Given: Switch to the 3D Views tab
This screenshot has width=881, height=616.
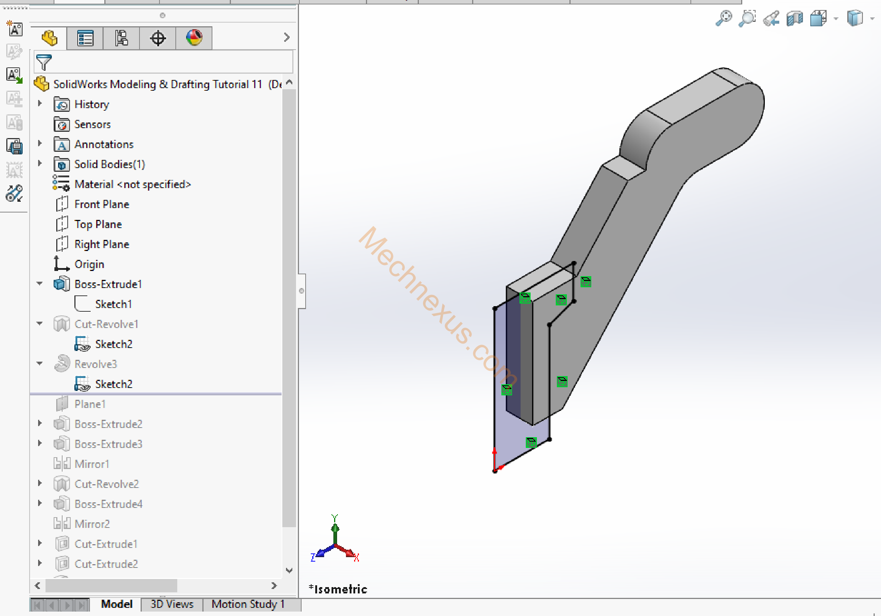Looking at the screenshot, I should pyautogui.click(x=172, y=604).
